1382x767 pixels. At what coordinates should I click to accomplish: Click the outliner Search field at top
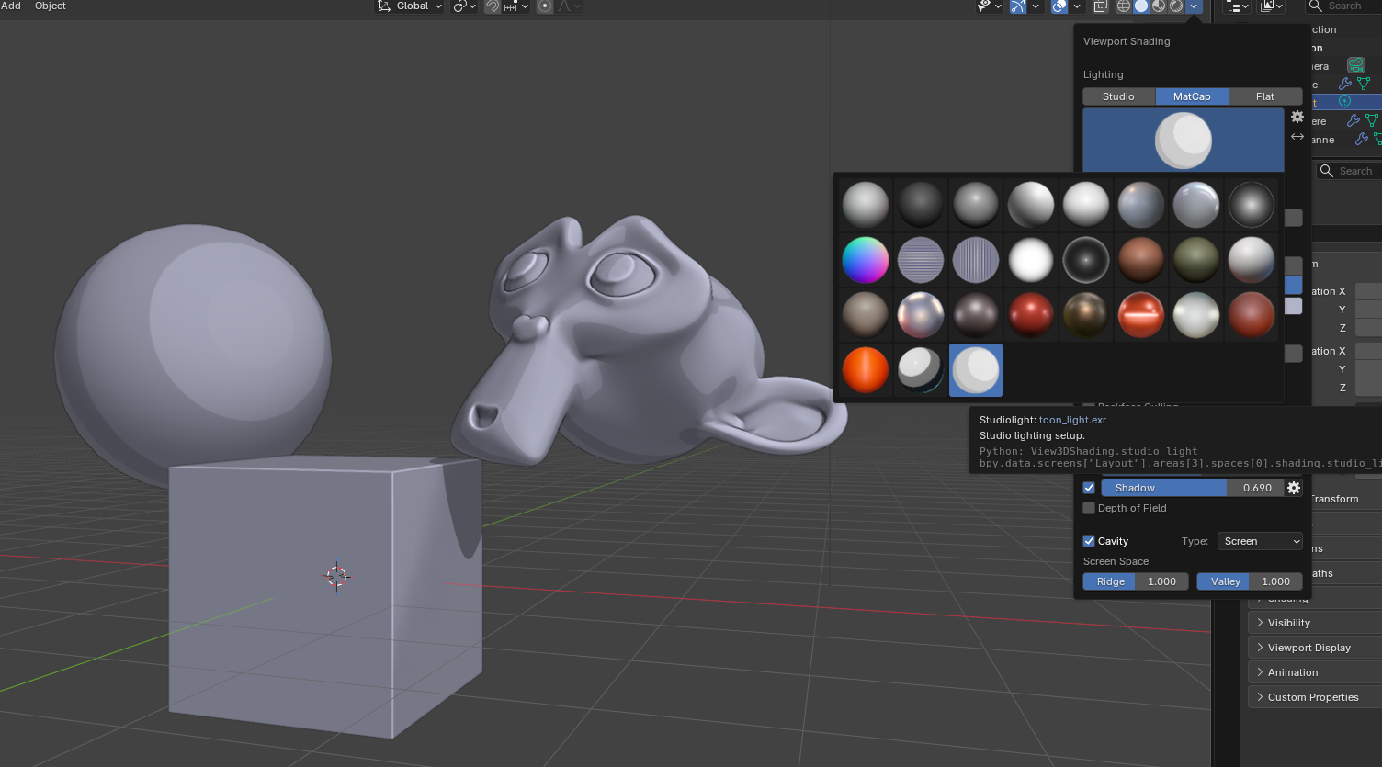pyautogui.click(x=1343, y=6)
